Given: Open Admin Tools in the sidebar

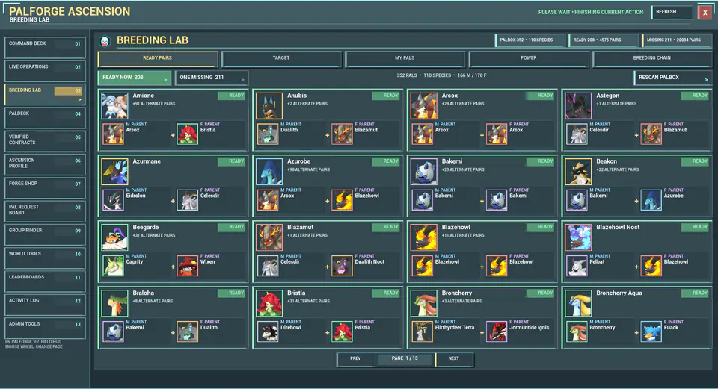Looking at the screenshot, I should tap(45, 328).
